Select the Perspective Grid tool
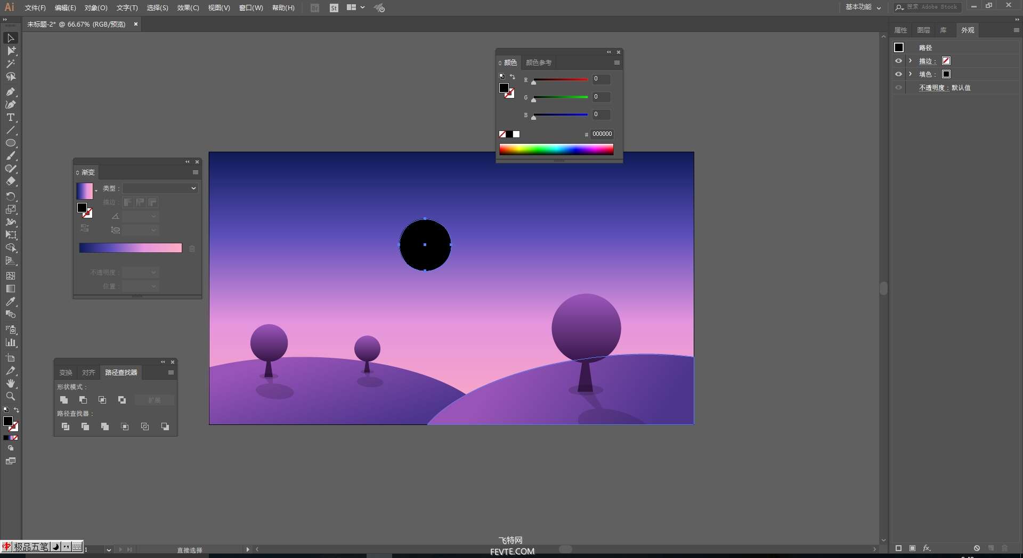Viewport: 1023px width, 558px height. [x=11, y=261]
